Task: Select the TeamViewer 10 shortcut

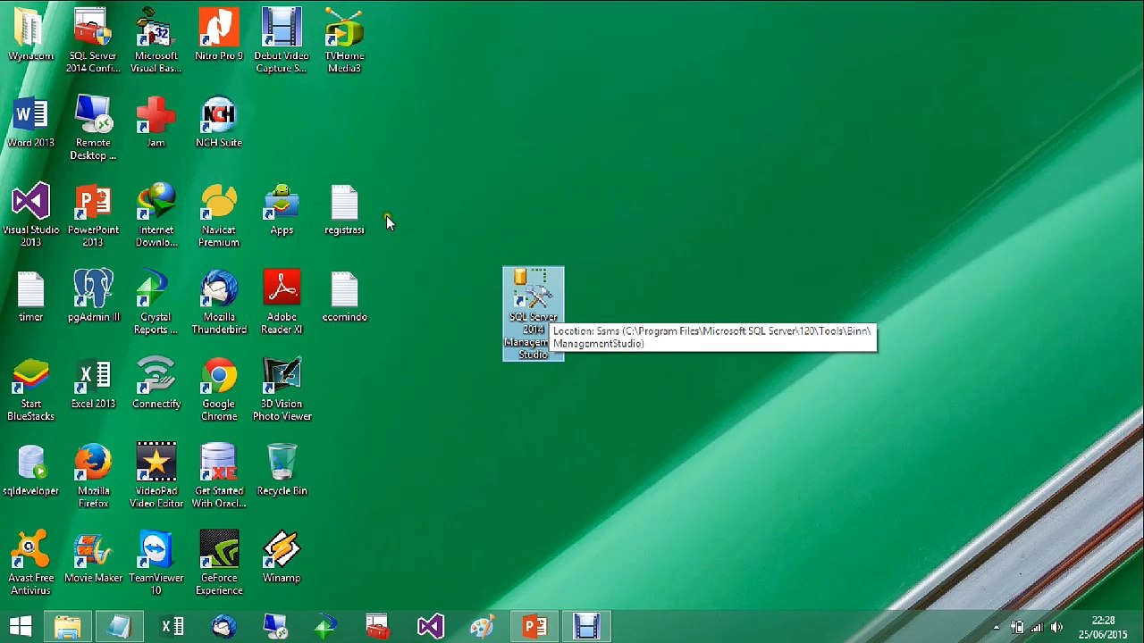Action: click(156, 563)
